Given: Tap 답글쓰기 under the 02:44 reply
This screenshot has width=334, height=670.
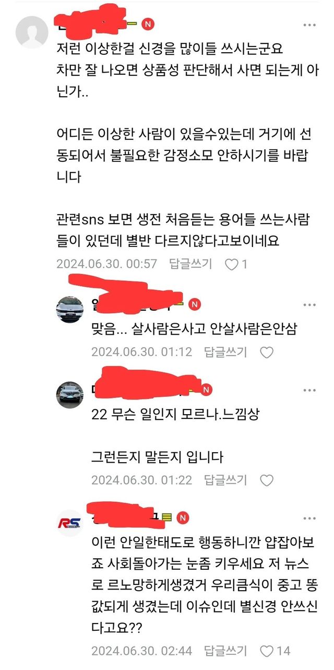Looking at the screenshot, I should coord(225,651).
